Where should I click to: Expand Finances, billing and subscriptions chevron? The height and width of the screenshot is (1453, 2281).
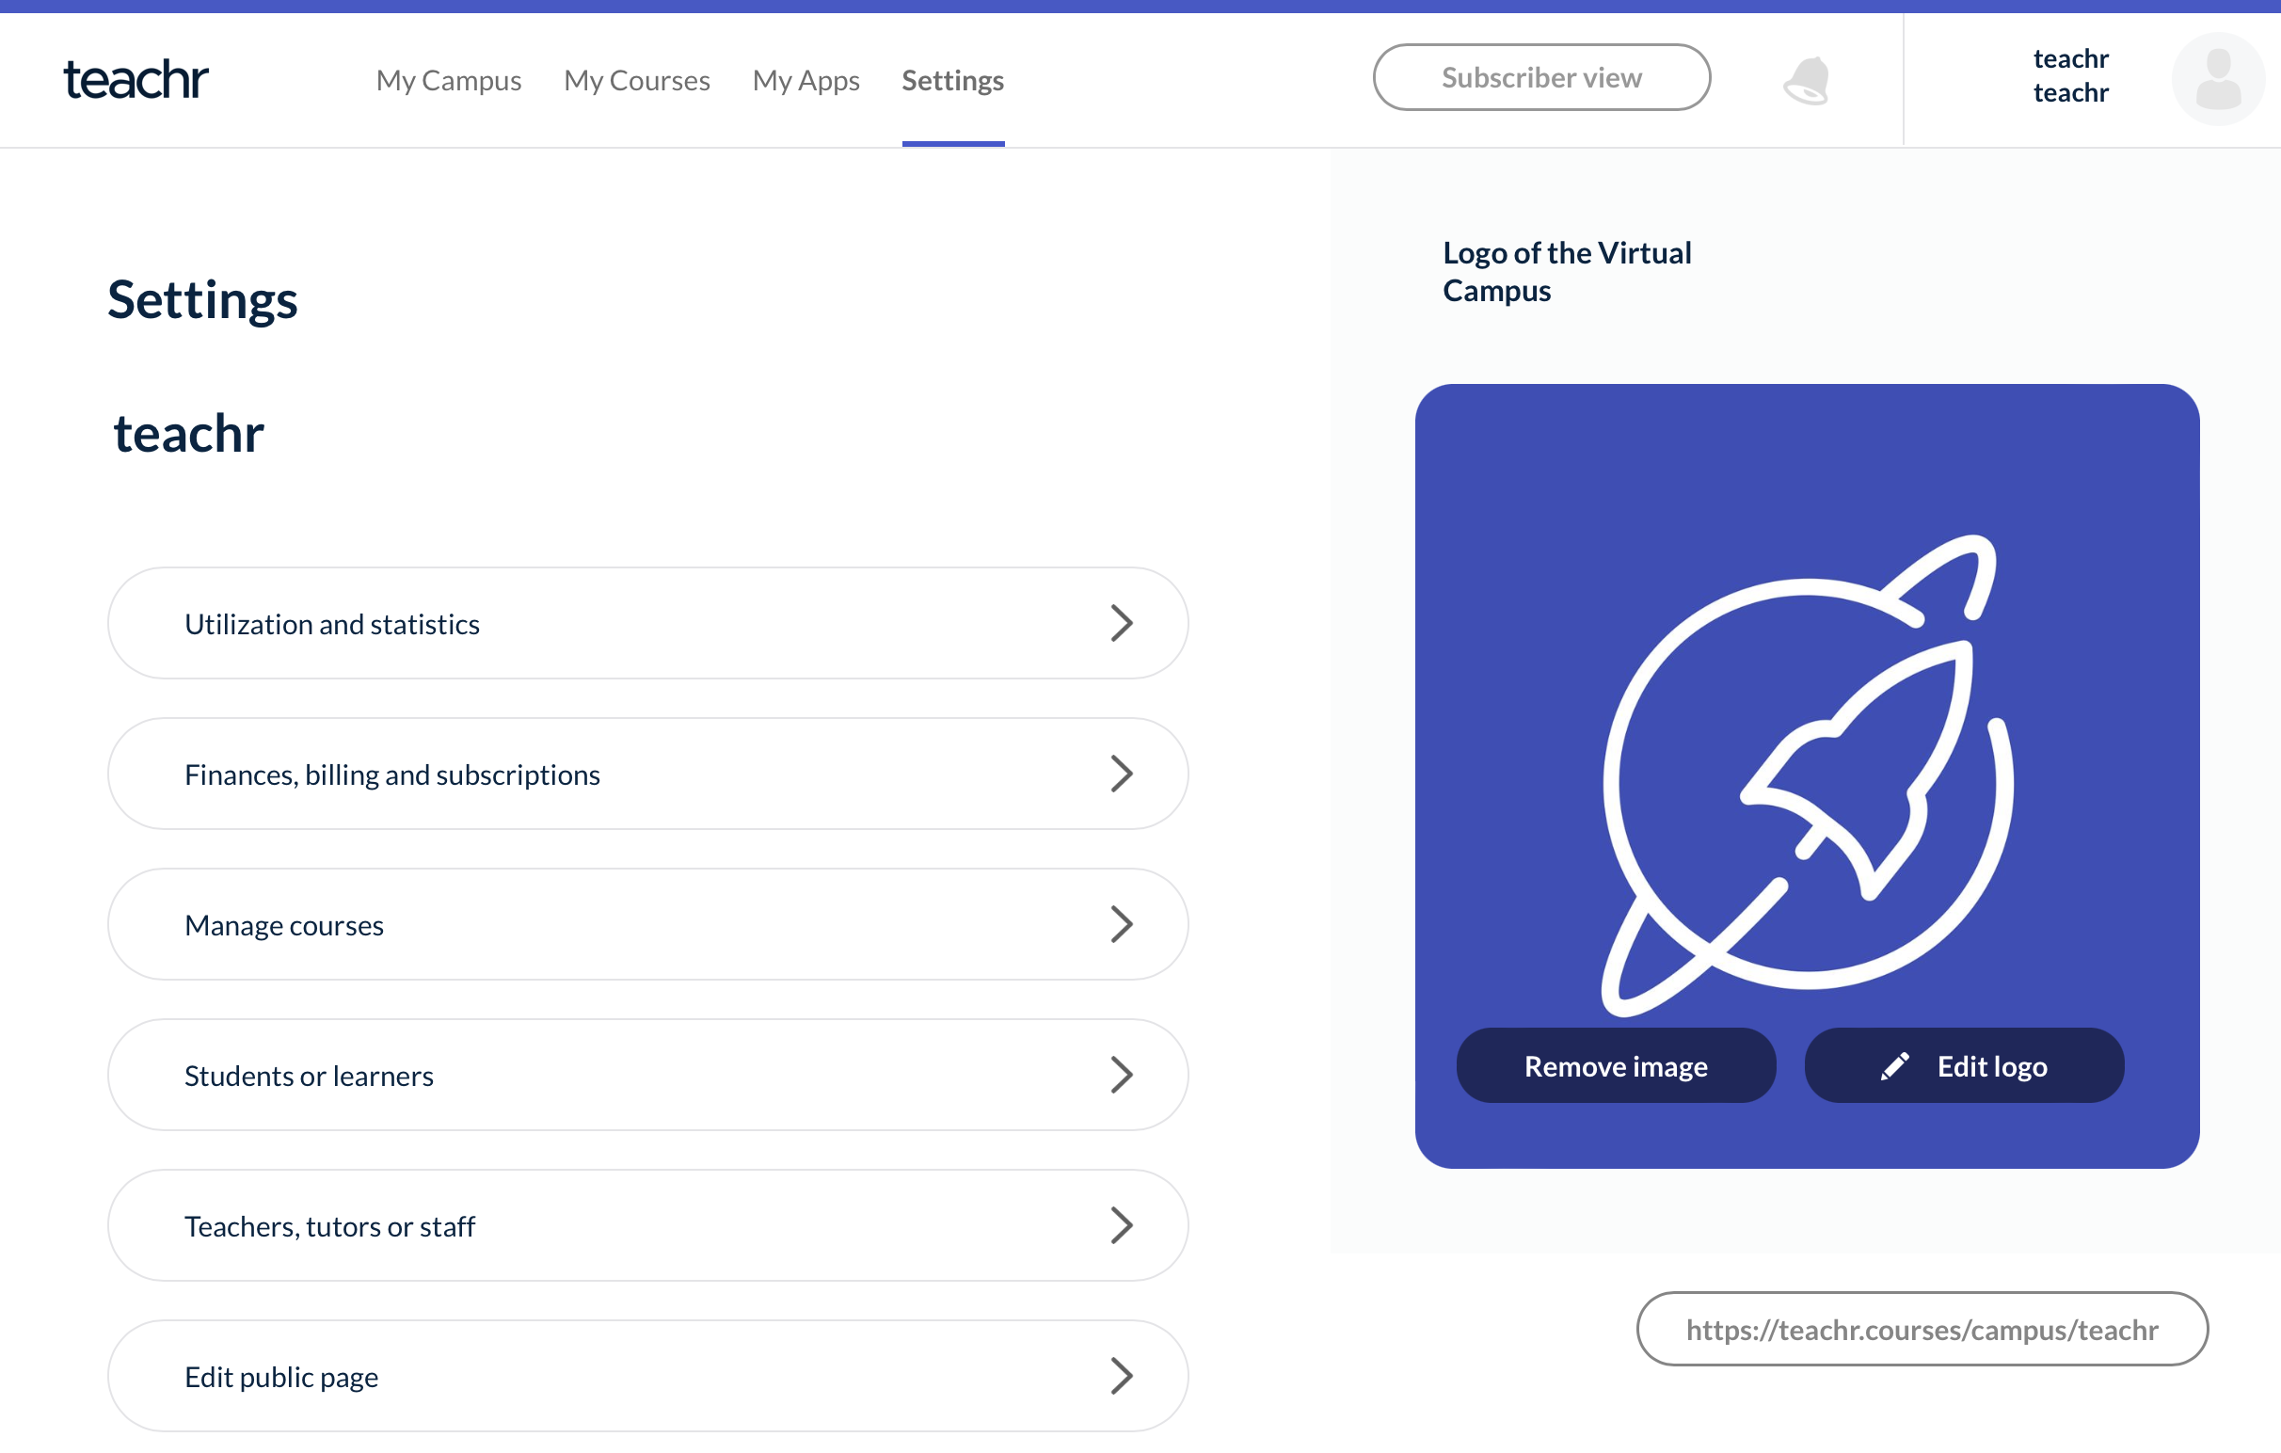(x=1122, y=774)
